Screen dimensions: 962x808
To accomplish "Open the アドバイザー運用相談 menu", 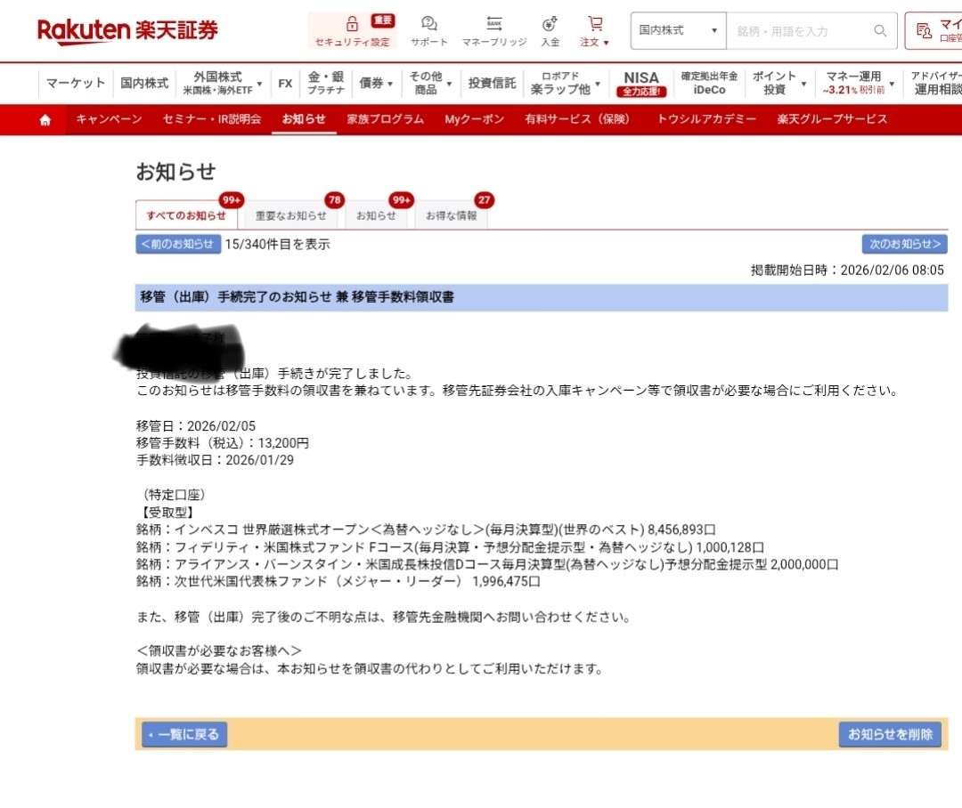I will click(935, 83).
